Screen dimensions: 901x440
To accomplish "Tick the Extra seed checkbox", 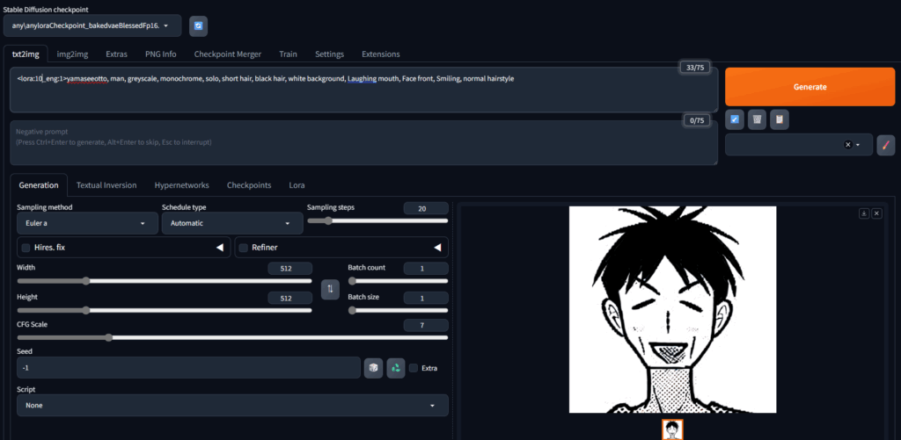I will (x=414, y=368).
